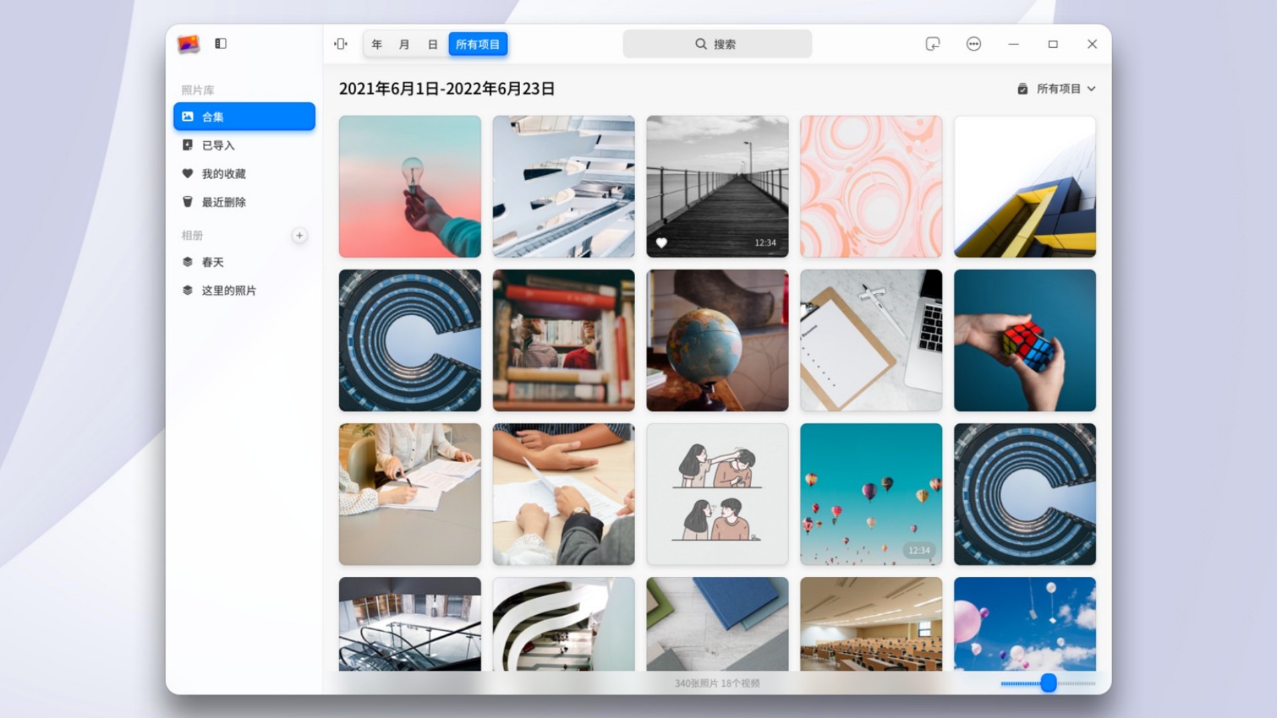Open the 这里的照片 album
Viewport: 1277px width, 718px height.
point(229,291)
